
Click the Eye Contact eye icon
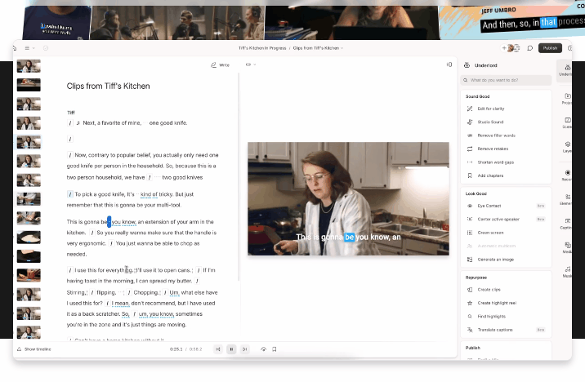470,206
